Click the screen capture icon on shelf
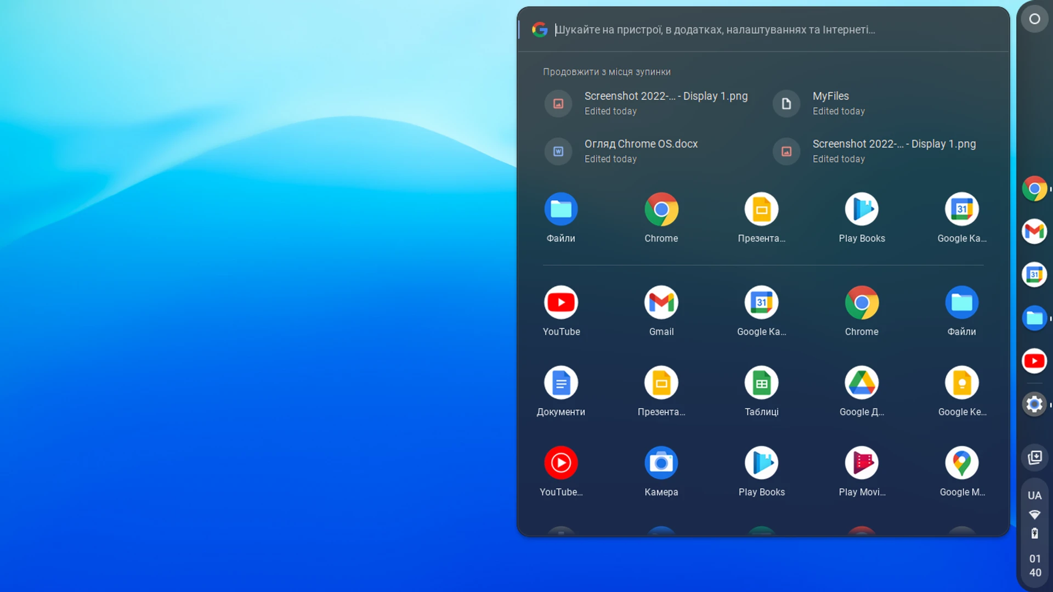Image resolution: width=1053 pixels, height=592 pixels. click(1034, 458)
